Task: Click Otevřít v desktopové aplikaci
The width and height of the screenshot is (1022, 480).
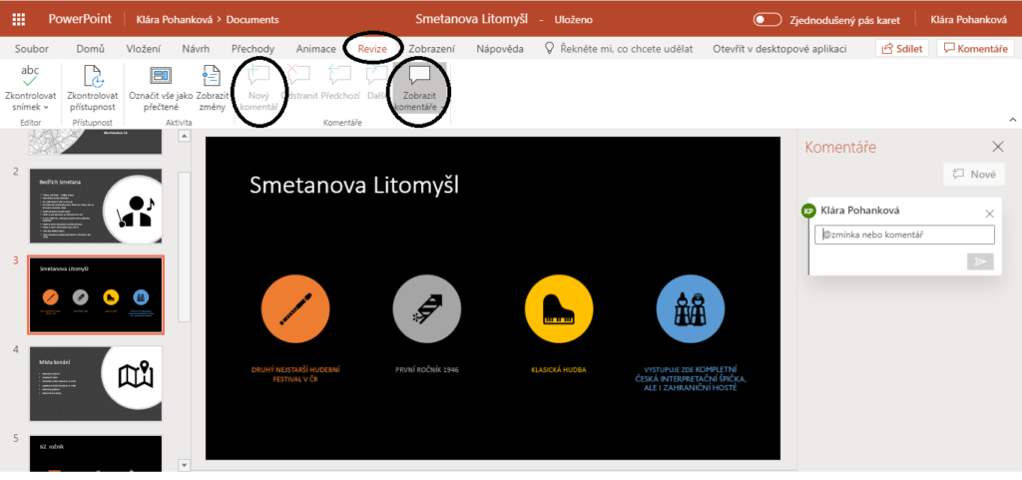Action: pyautogui.click(x=779, y=48)
